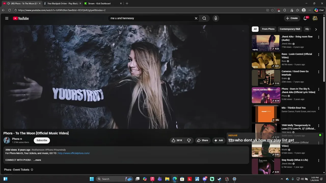326x183 pixels.
Task: Open a new browser tab
Action: (127, 3)
